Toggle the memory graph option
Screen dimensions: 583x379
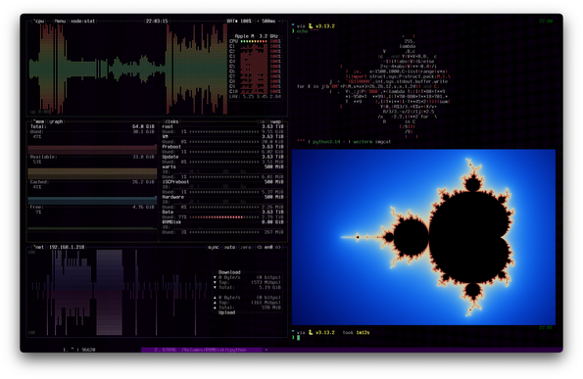56,121
